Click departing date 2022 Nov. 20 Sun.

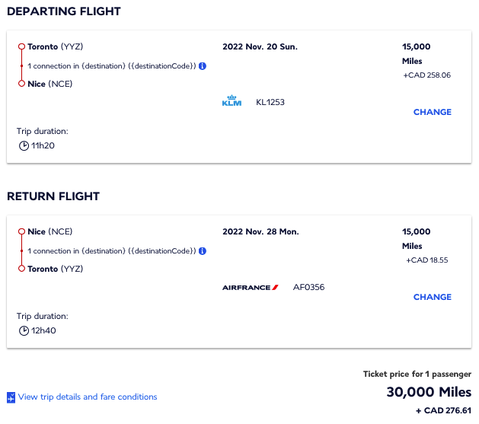260,46
